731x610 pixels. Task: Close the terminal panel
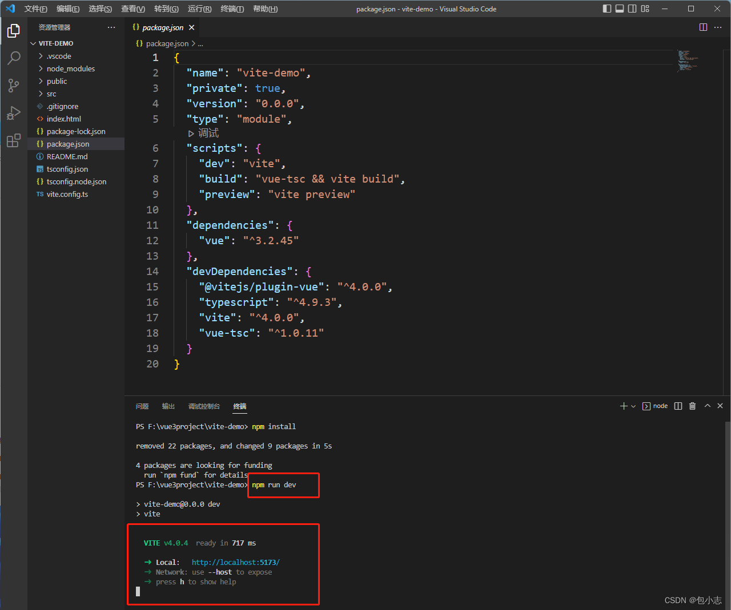click(x=720, y=406)
